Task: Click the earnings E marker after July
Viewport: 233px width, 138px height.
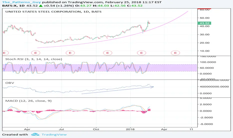Action: click(70, 53)
